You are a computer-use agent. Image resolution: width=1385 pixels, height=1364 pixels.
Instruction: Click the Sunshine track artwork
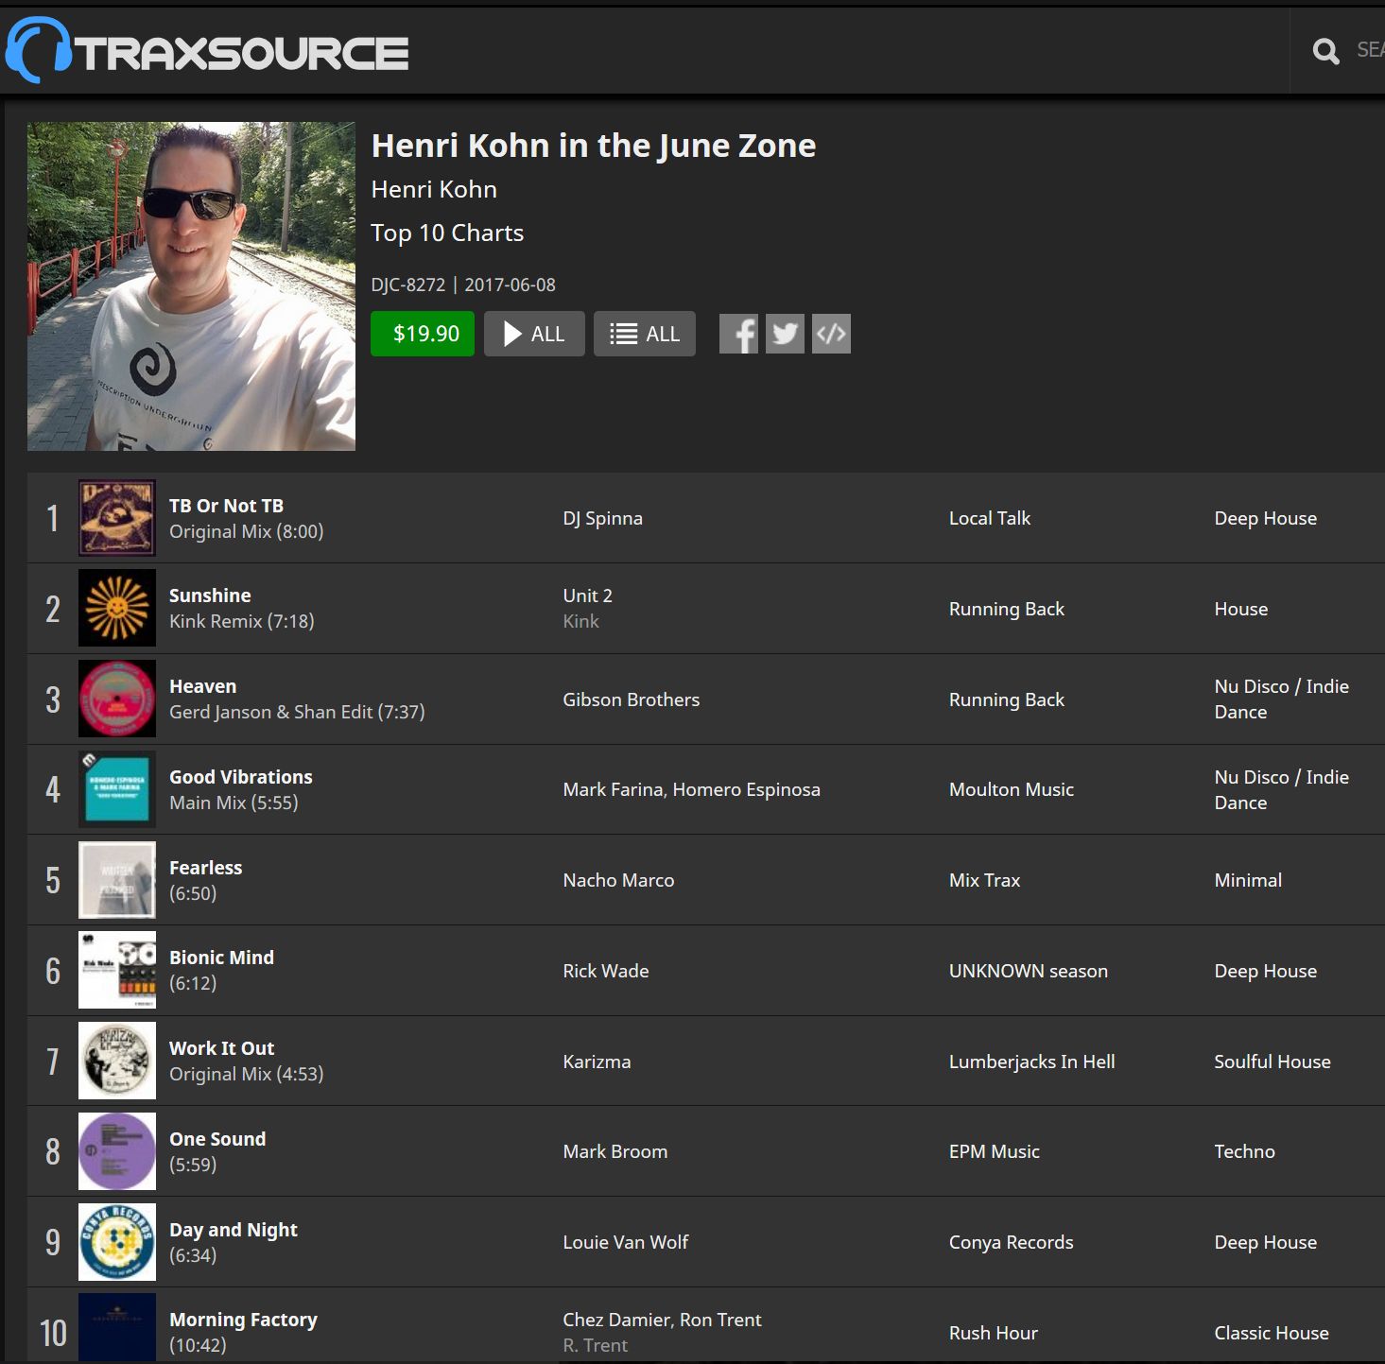117,609
